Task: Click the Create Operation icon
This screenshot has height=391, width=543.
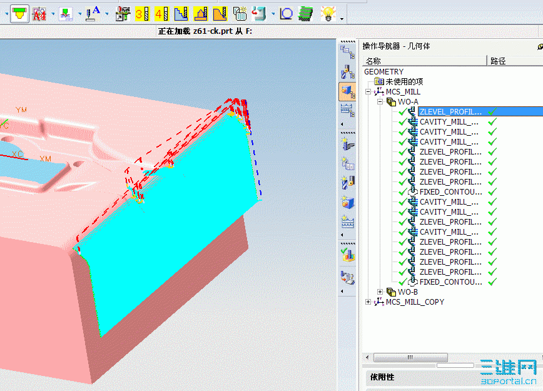Action: (347, 143)
